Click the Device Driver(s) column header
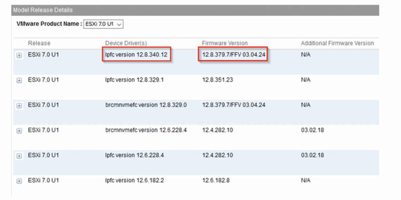Viewport: 401px width, 200px height. click(x=126, y=43)
